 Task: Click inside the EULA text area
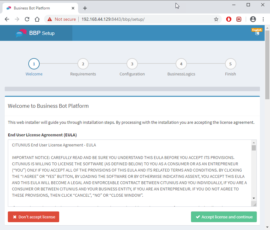click(x=130, y=173)
